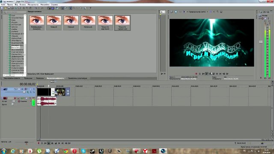The image size is (274, 154).
Task: Toggle Lock Envelopes to Events
Action: click(x=63, y=8)
